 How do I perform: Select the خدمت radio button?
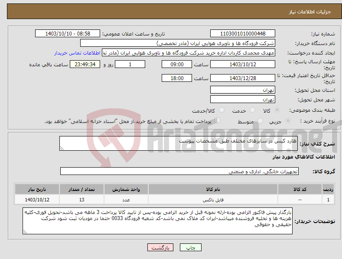[x=252, y=110]
